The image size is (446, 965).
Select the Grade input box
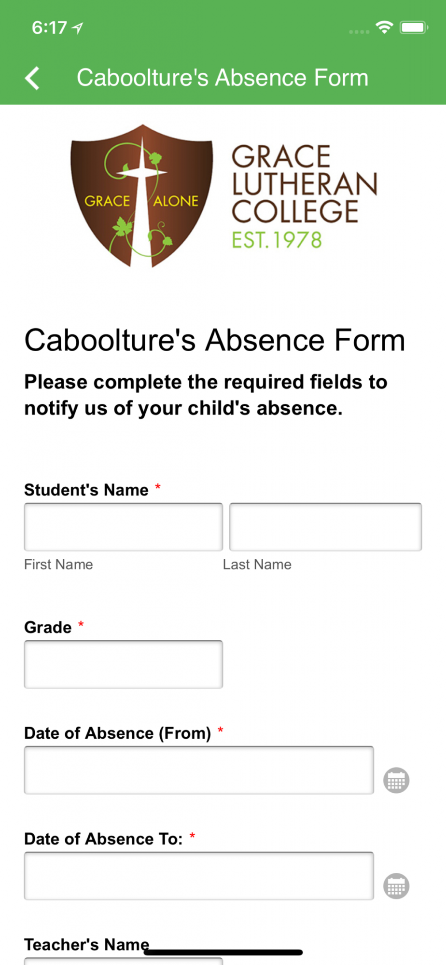coord(124,664)
